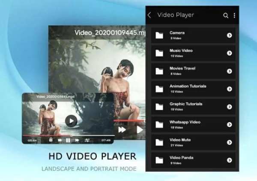Click the Video Mute folder icon
Viewport: 257px width, 181px height.
pyautogui.click(x=159, y=142)
